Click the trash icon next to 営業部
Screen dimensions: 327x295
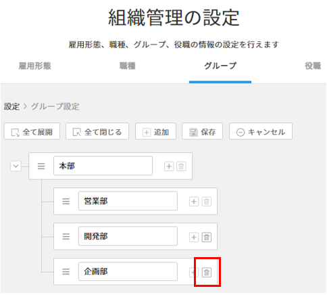coord(206,202)
